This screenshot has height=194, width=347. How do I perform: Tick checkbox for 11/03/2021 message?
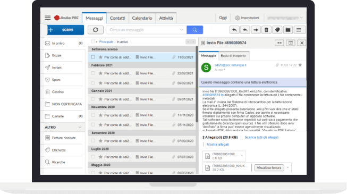tap(93, 57)
